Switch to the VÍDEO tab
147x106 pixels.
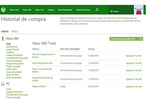pos(14,32)
